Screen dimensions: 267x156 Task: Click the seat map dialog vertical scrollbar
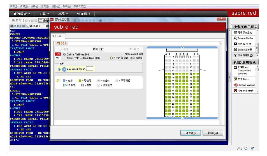coord(221,83)
